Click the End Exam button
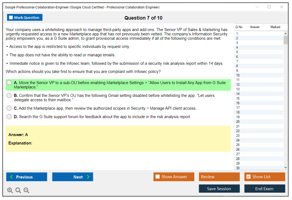 click(265, 189)
